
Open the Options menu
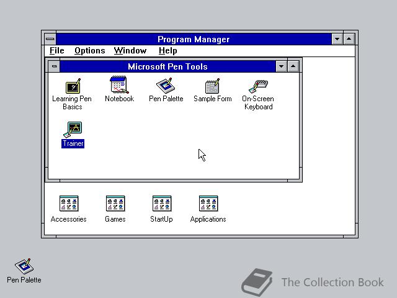(x=89, y=51)
